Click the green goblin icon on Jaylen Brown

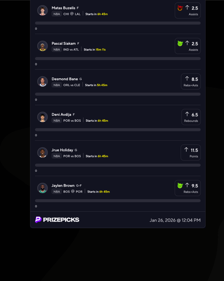[180, 185]
